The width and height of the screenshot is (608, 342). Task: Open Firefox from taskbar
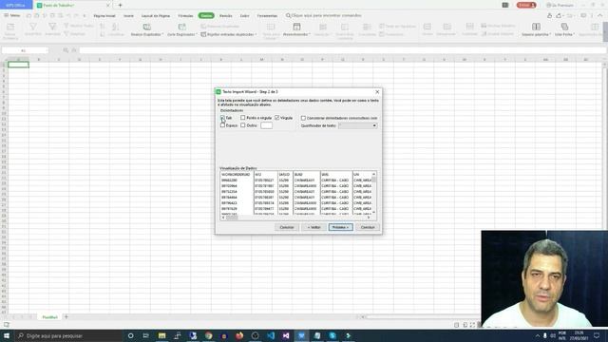[239, 335]
